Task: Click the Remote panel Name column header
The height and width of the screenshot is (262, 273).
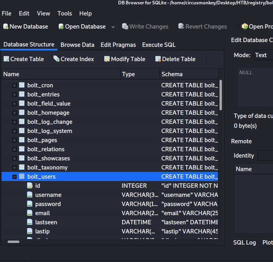Action: (254, 169)
